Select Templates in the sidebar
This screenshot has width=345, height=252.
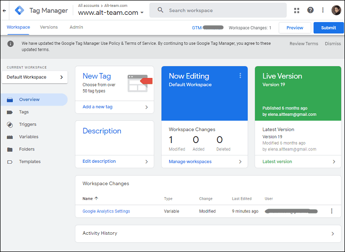pyautogui.click(x=30, y=162)
